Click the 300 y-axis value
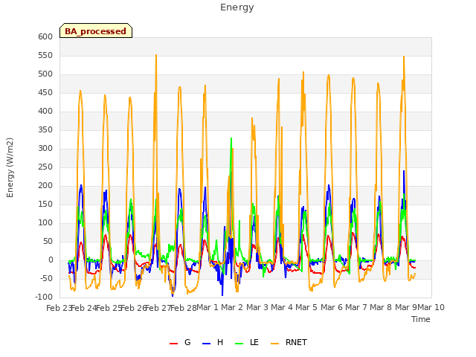 (45, 149)
